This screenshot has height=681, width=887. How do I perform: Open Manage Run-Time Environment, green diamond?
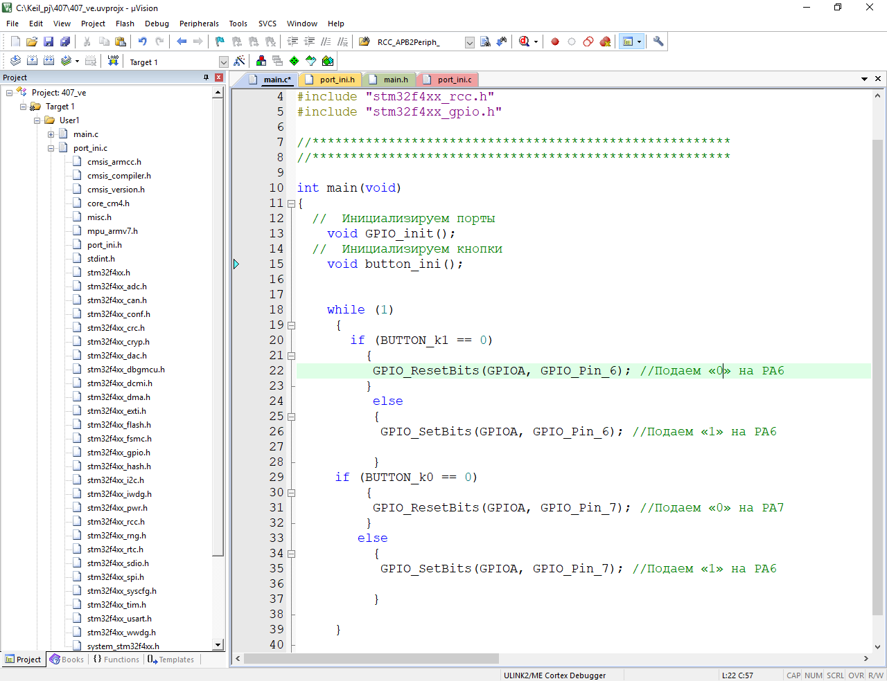point(294,61)
